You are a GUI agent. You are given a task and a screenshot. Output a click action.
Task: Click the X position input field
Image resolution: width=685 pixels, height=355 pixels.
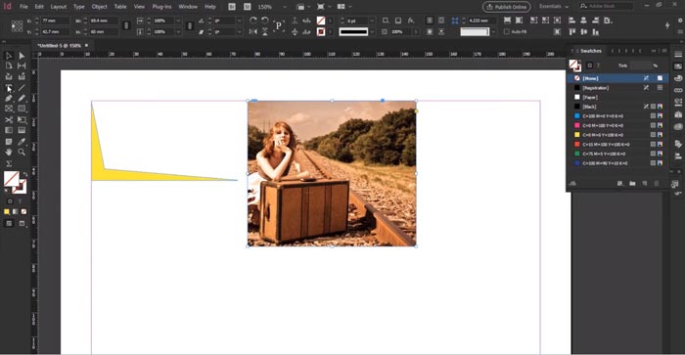coord(55,21)
